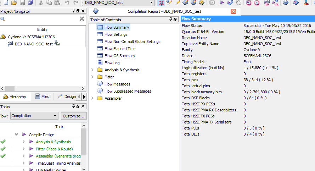Open Flow Elapsed Time report
Viewport: 315px width, 171px height.
point(120,49)
